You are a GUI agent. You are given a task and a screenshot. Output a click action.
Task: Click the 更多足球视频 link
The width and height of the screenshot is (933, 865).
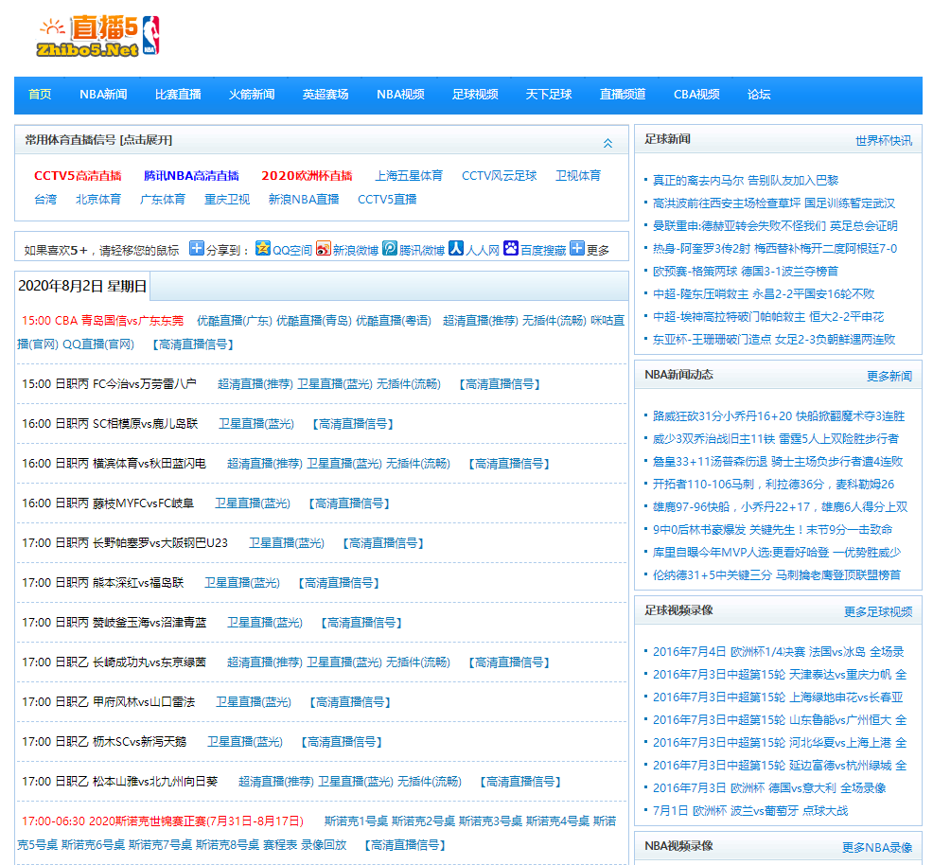point(878,611)
